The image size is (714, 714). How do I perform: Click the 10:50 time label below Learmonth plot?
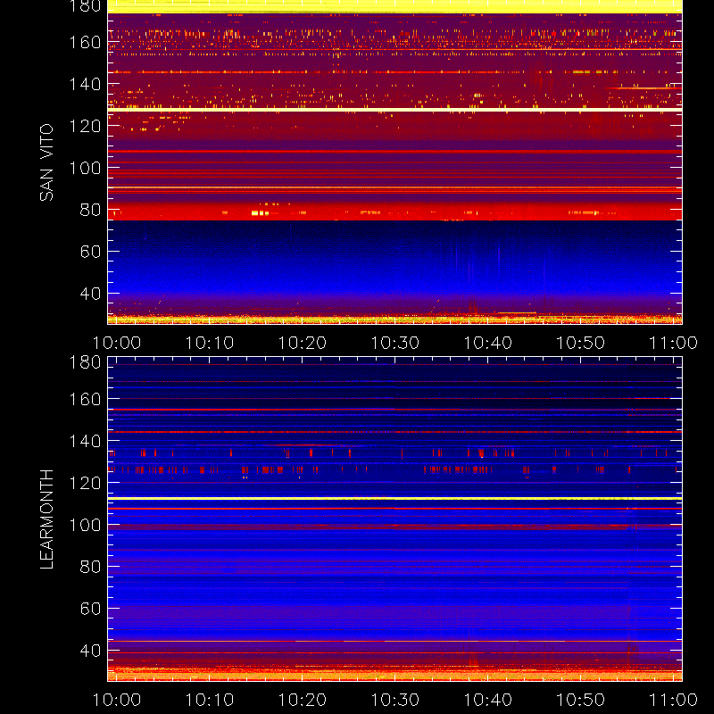coord(581,700)
